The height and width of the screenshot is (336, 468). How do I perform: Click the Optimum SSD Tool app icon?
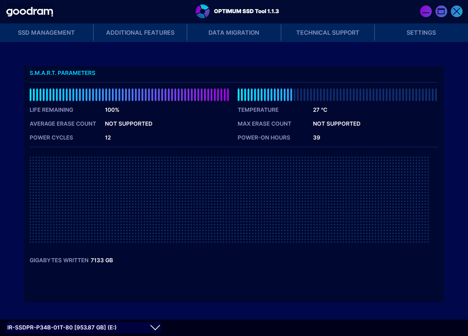click(203, 11)
